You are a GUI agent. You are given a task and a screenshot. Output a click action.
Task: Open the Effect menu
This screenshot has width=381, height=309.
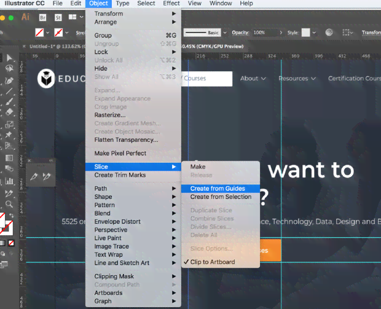click(x=171, y=4)
